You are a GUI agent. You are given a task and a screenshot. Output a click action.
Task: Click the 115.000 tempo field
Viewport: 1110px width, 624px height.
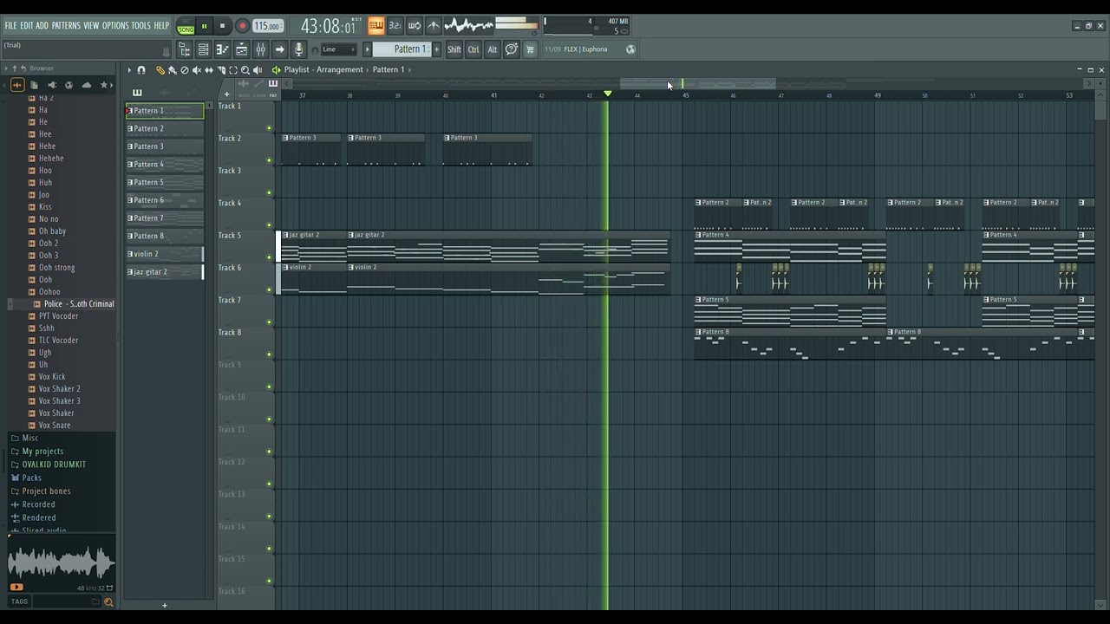click(267, 26)
